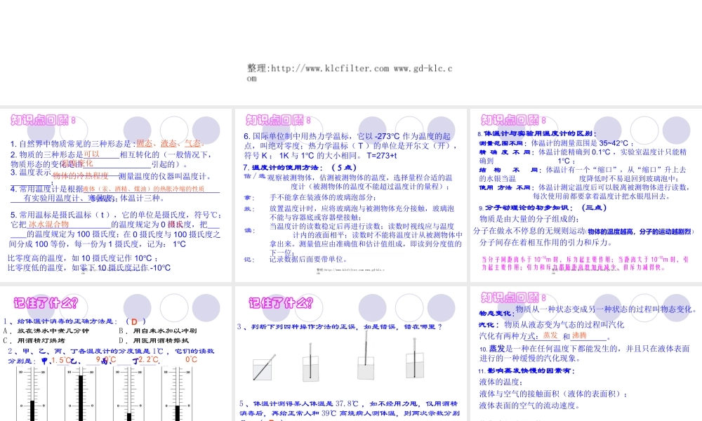Choose option "B. 用自来水加以冲刷"

[157, 331]
